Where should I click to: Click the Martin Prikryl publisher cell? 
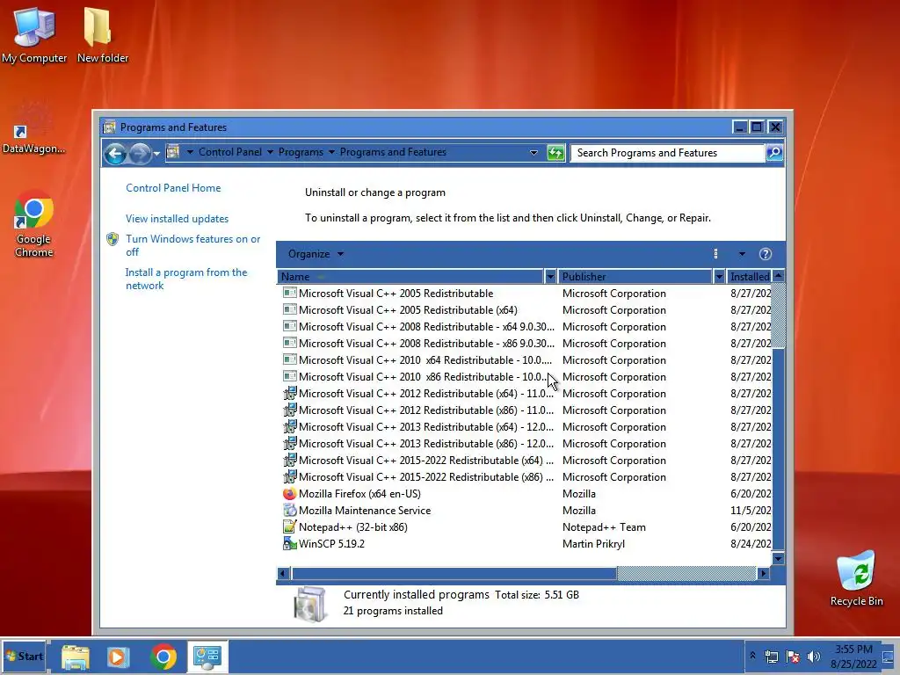point(593,543)
